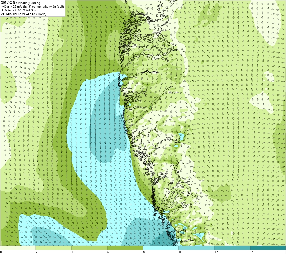The width and height of the screenshot is (286, 254).
Task: Click the DMI/IGB title text
Action: point(8,3)
